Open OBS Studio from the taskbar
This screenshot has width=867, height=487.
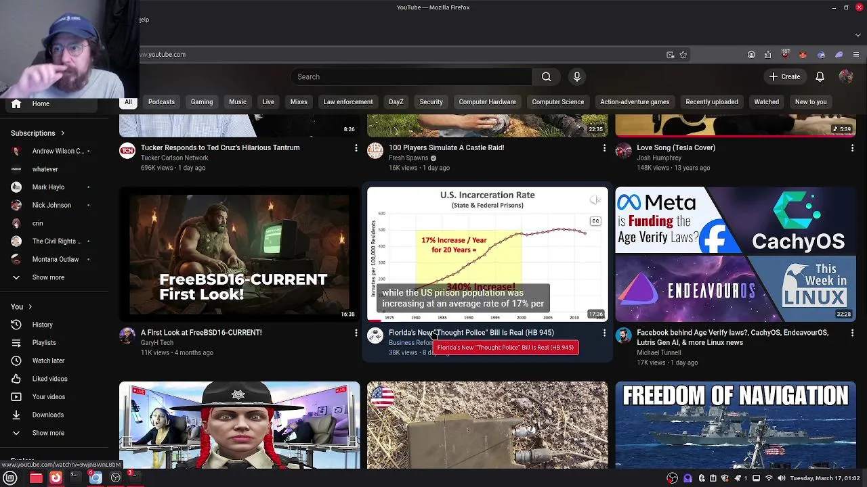click(116, 478)
